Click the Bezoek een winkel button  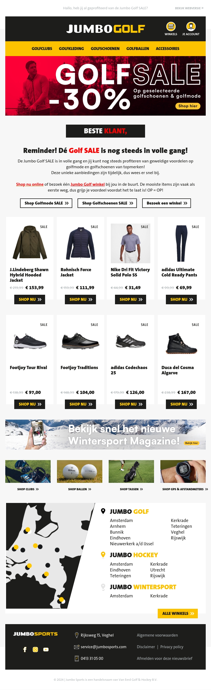point(166,203)
